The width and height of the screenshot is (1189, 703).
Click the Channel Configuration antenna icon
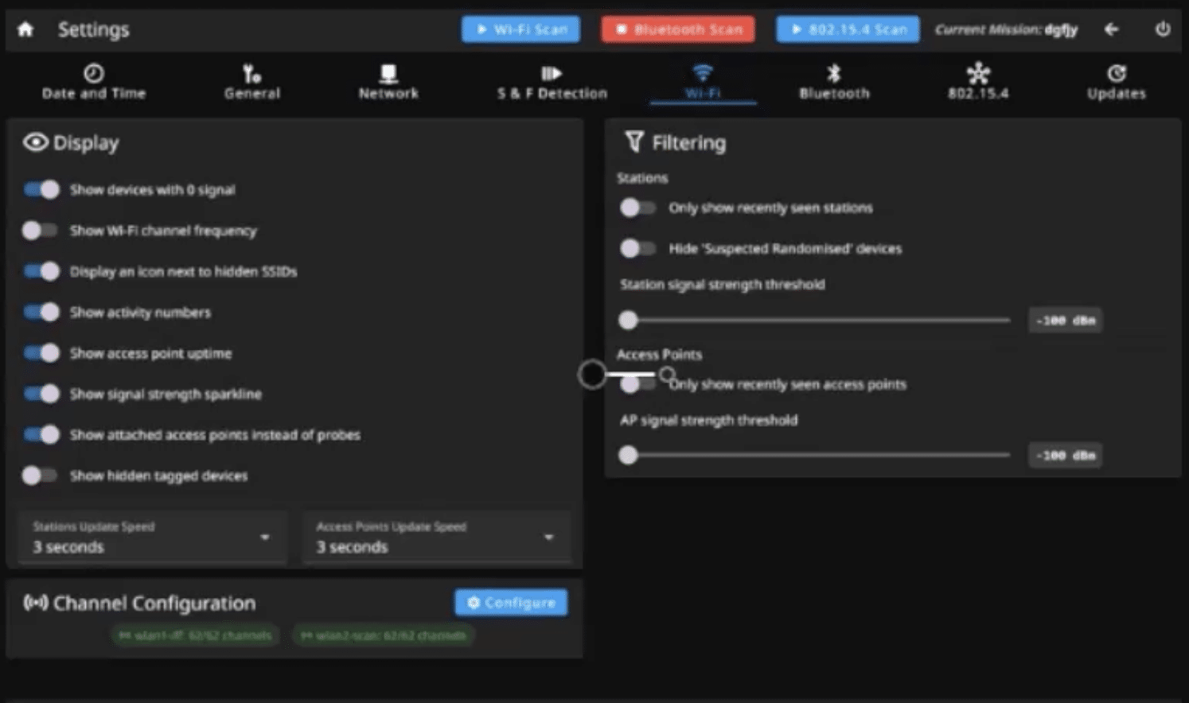pos(35,603)
